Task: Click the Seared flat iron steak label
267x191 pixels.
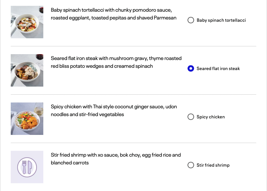Action: pyautogui.click(x=218, y=68)
